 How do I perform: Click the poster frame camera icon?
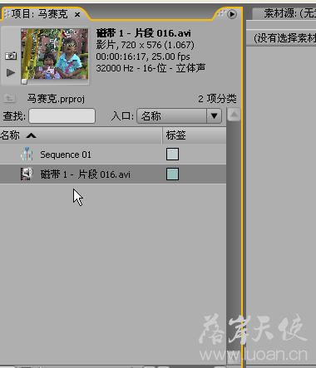click(11, 56)
